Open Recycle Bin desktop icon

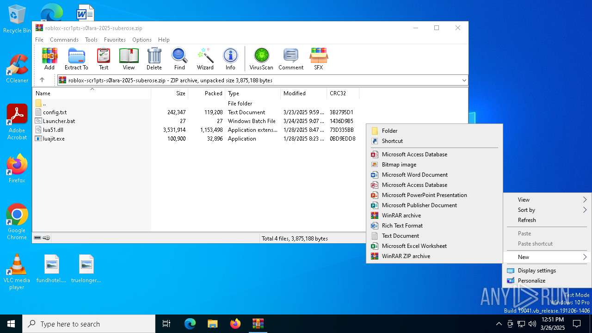click(17, 19)
